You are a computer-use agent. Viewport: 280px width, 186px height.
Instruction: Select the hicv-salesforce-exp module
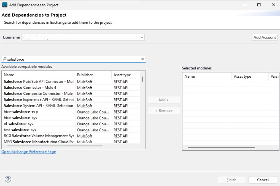pos(71,112)
